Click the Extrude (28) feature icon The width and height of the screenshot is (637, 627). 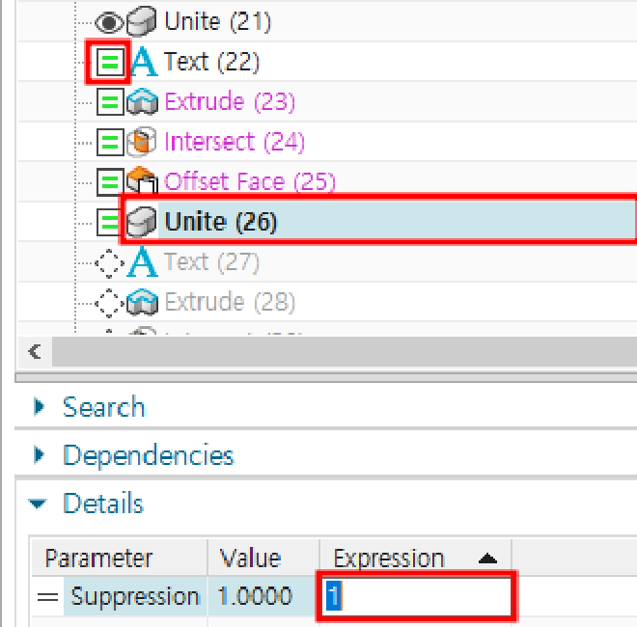(x=142, y=302)
